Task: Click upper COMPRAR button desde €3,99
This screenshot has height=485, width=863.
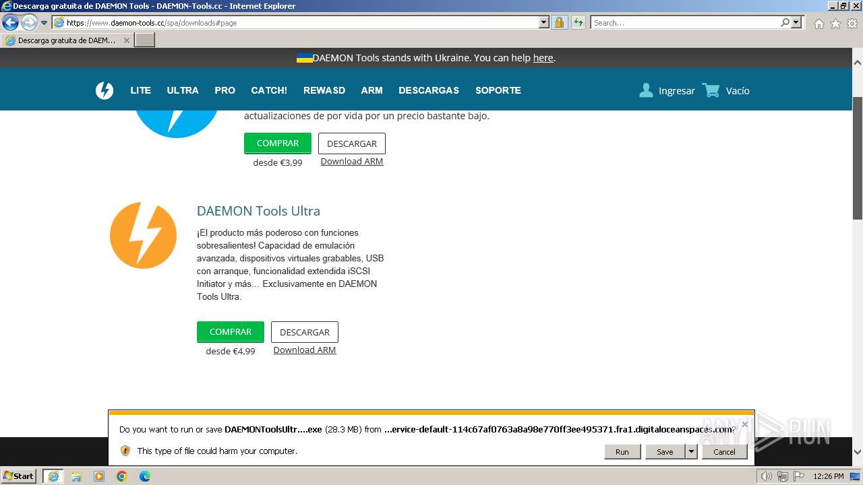Action: [278, 143]
